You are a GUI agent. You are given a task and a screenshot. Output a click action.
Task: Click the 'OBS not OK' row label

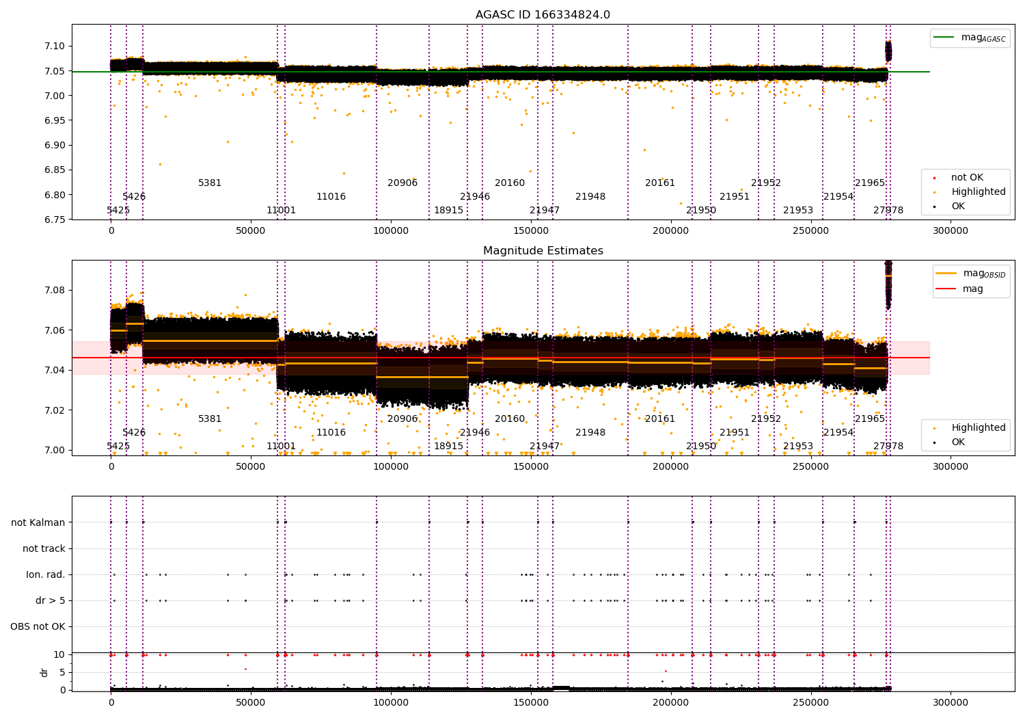[38, 626]
